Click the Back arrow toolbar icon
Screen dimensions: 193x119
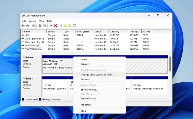pyautogui.click(x=23, y=26)
